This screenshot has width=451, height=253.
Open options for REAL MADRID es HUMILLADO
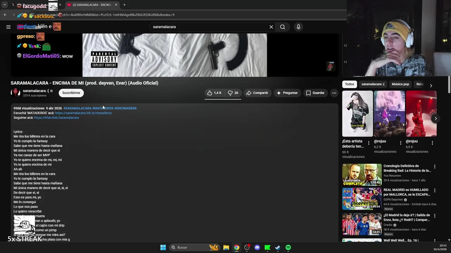pyautogui.click(x=435, y=190)
